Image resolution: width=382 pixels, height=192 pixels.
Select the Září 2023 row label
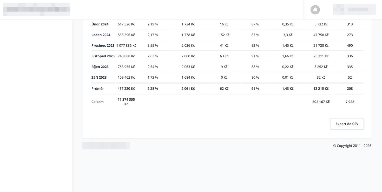point(99,77)
